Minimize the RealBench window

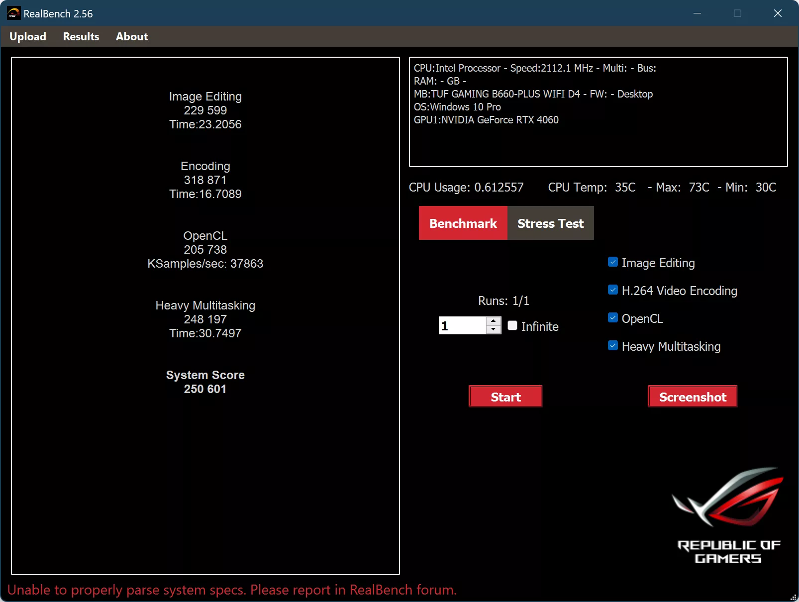coord(697,13)
